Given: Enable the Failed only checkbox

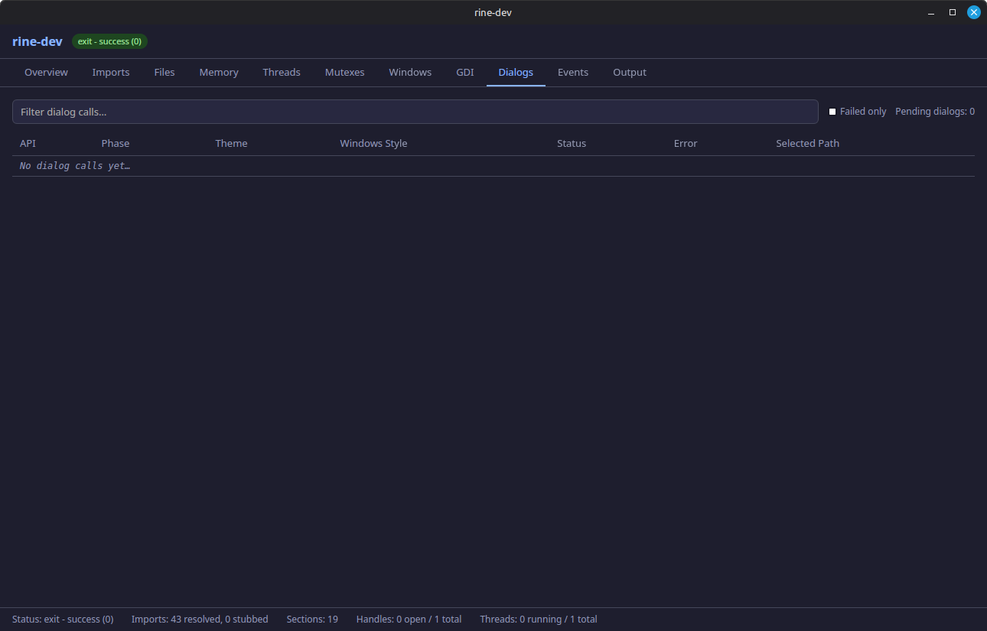Looking at the screenshot, I should [832, 111].
